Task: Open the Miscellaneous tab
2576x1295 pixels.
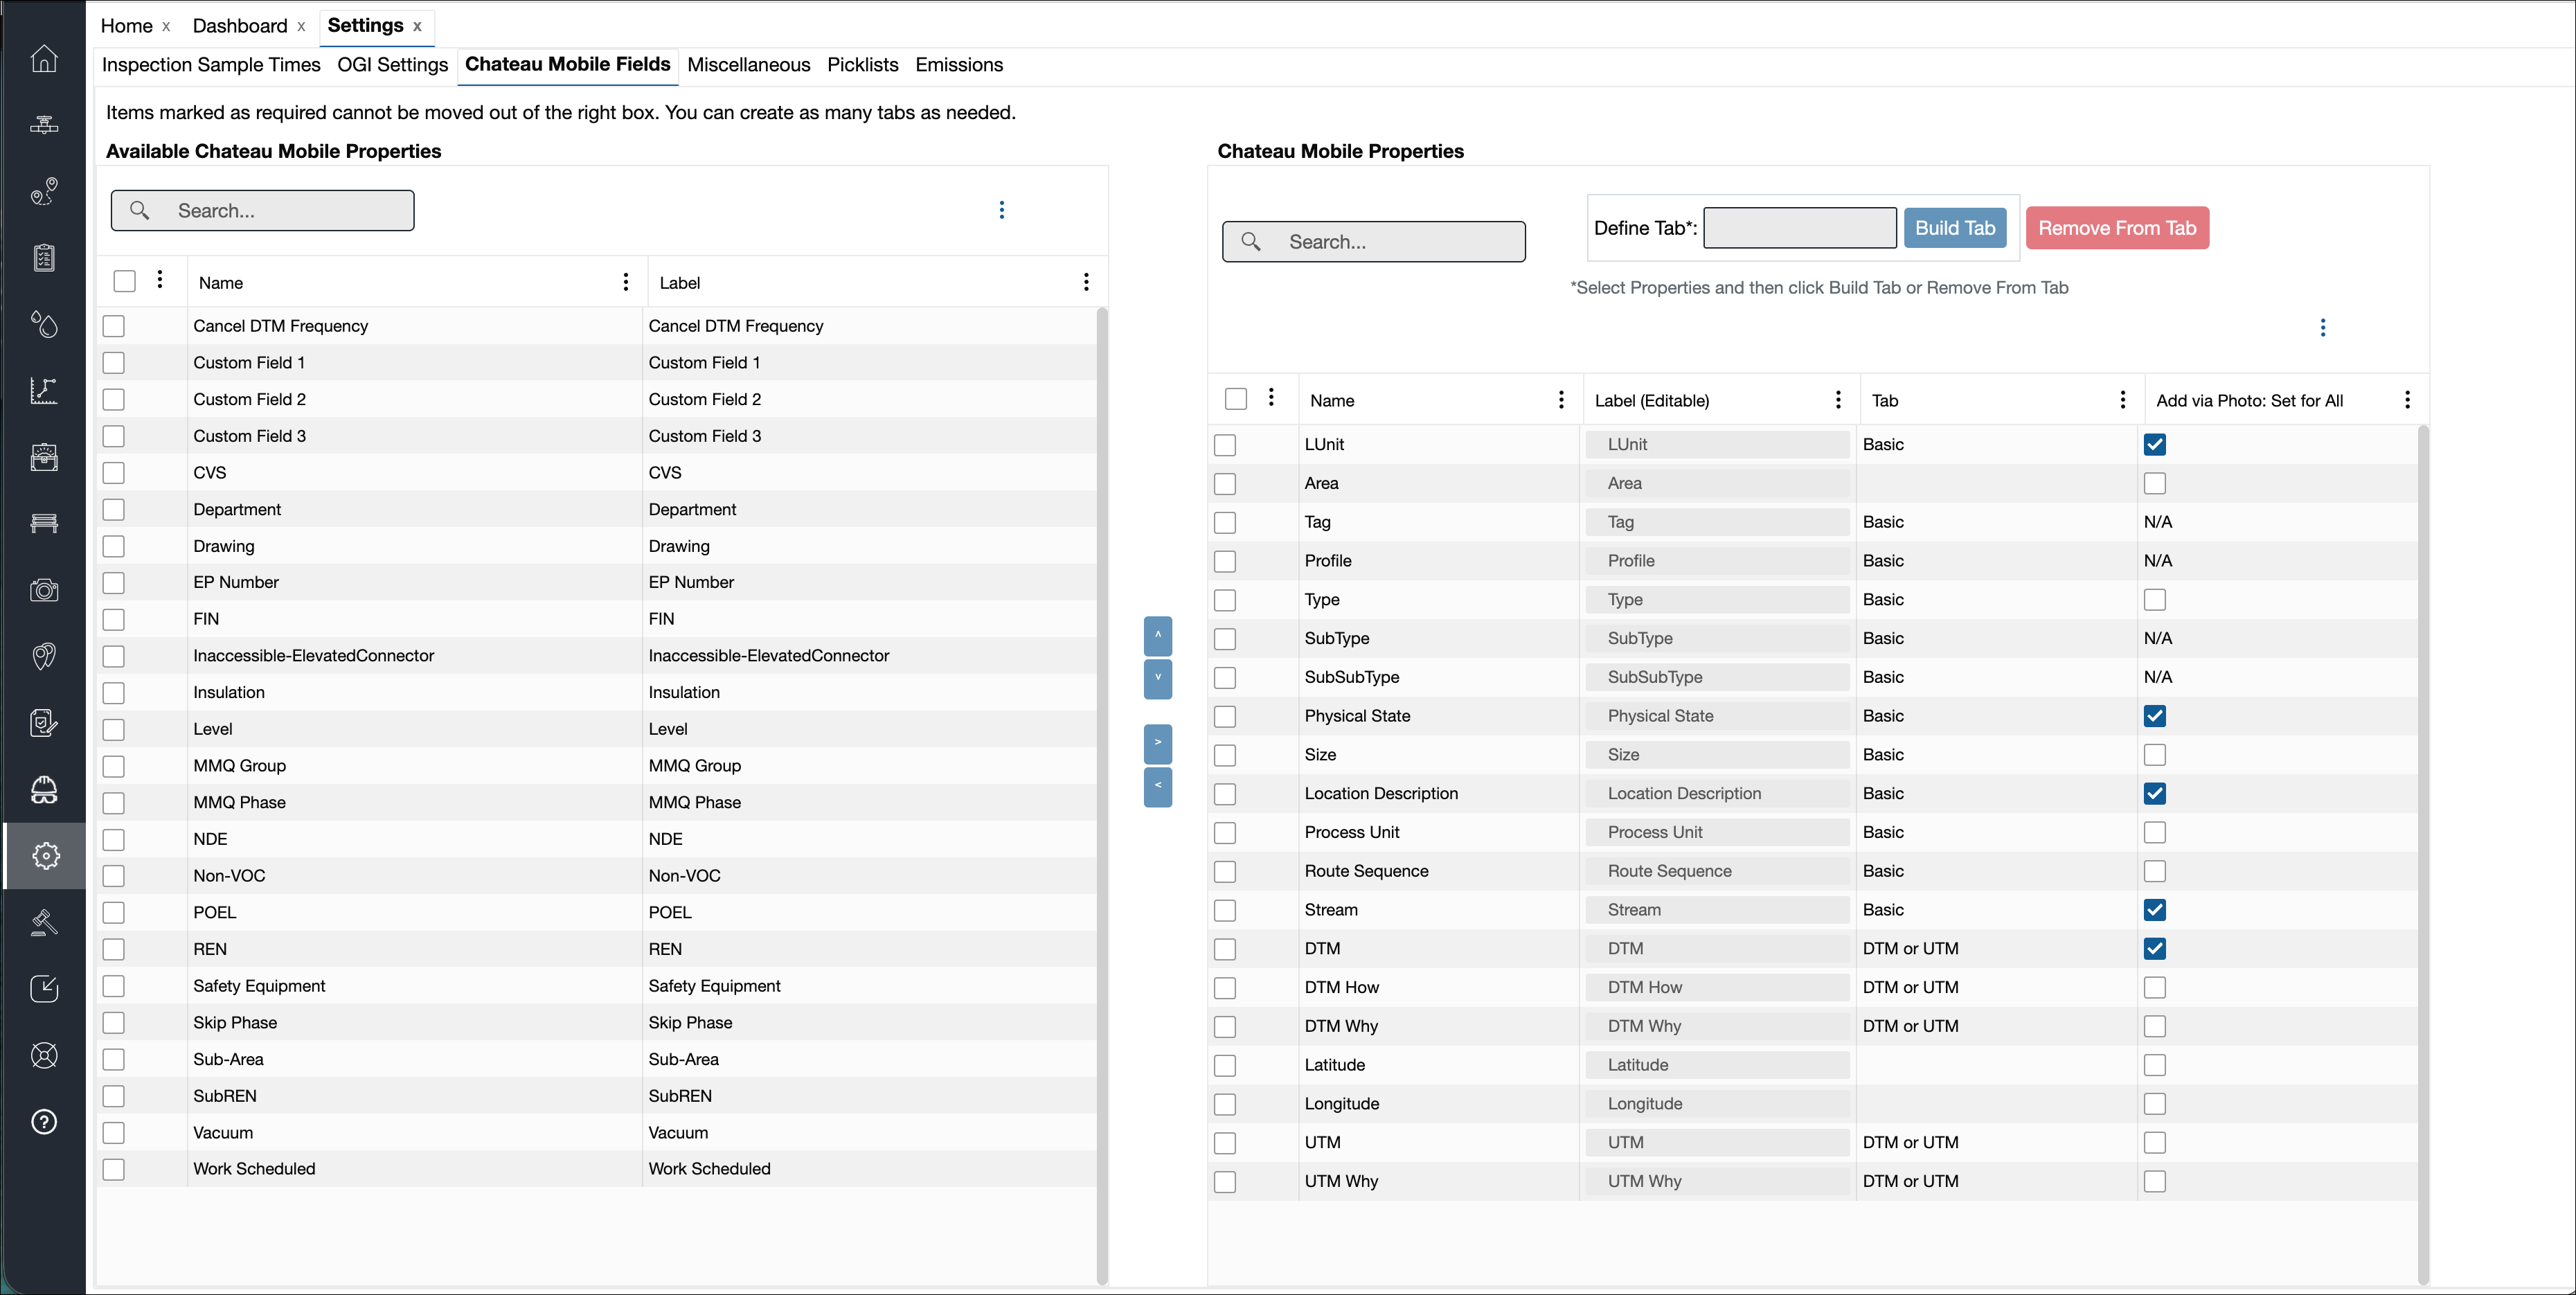Action: pyautogui.click(x=749, y=65)
